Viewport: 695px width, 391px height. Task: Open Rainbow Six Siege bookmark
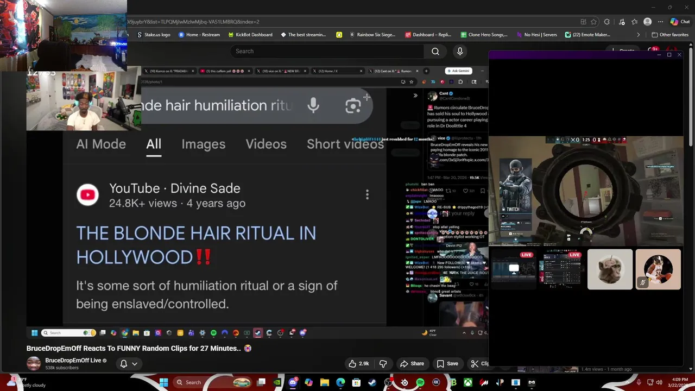tap(372, 35)
